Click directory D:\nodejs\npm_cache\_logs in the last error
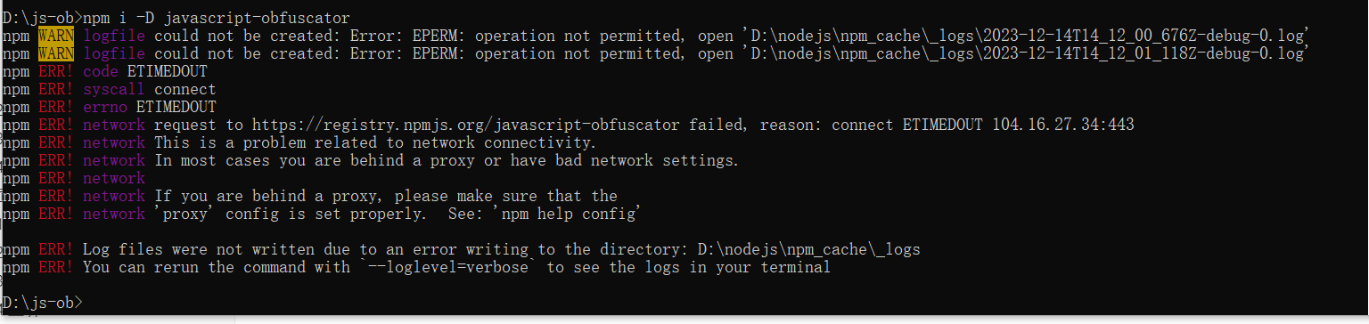The height and width of the screenshot is (324, 1369). (x=808, y=249)
